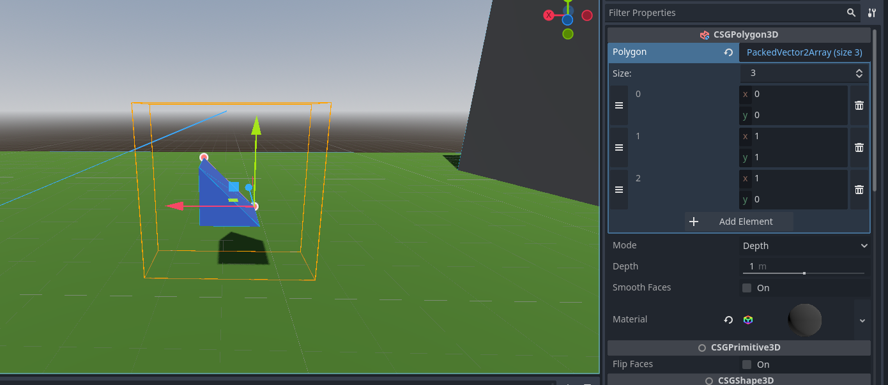Expand the Material property dropdown arrow
The width and height of the screenshot is (888, 385).
click(862, 319)
